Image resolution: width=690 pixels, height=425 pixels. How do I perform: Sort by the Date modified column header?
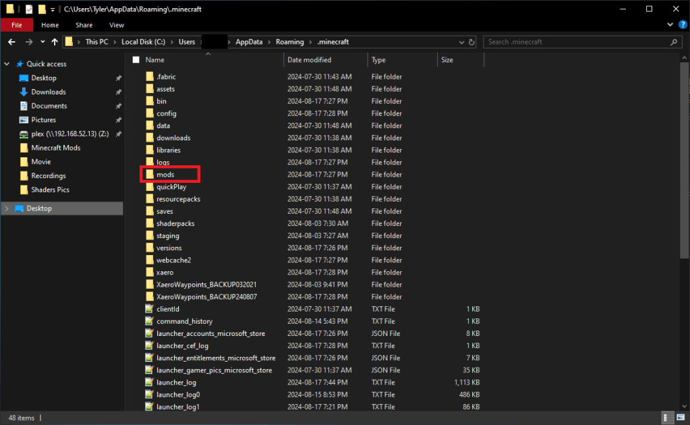tap(309, 60)
